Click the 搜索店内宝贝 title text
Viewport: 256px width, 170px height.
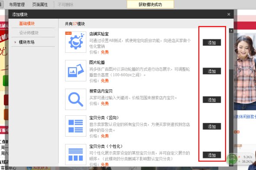pos(101,91)
